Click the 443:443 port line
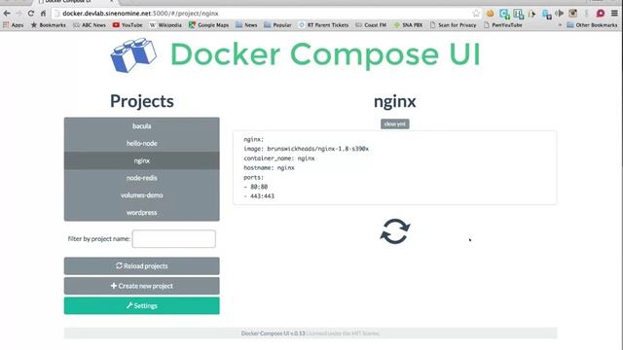The image size is (623, 350). [x=259, y=196]
